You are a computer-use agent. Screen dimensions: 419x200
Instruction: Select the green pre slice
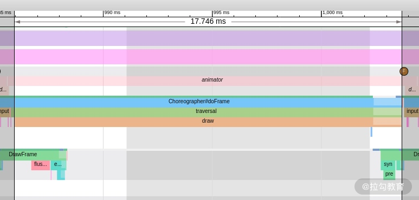click(389, 175)
